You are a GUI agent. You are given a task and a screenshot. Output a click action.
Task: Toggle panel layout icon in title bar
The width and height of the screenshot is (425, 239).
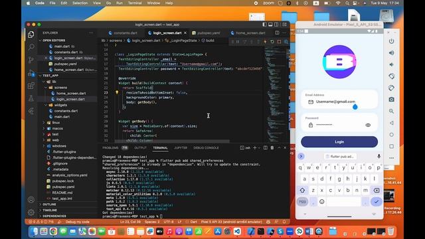click(x=270, y=25)
